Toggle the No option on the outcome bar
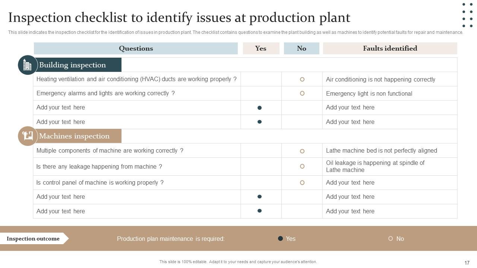 tap(391, 239)
